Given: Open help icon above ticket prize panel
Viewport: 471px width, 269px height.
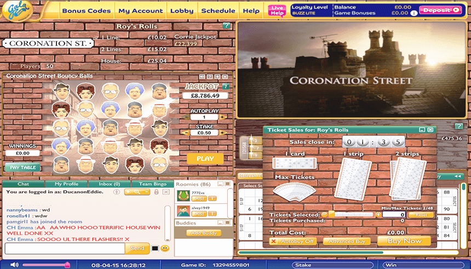Looking at the screenshot, I should (459, 126).
